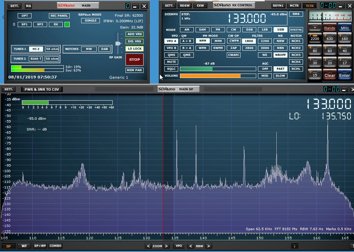Set AGC to OFF

click(265, 69)
